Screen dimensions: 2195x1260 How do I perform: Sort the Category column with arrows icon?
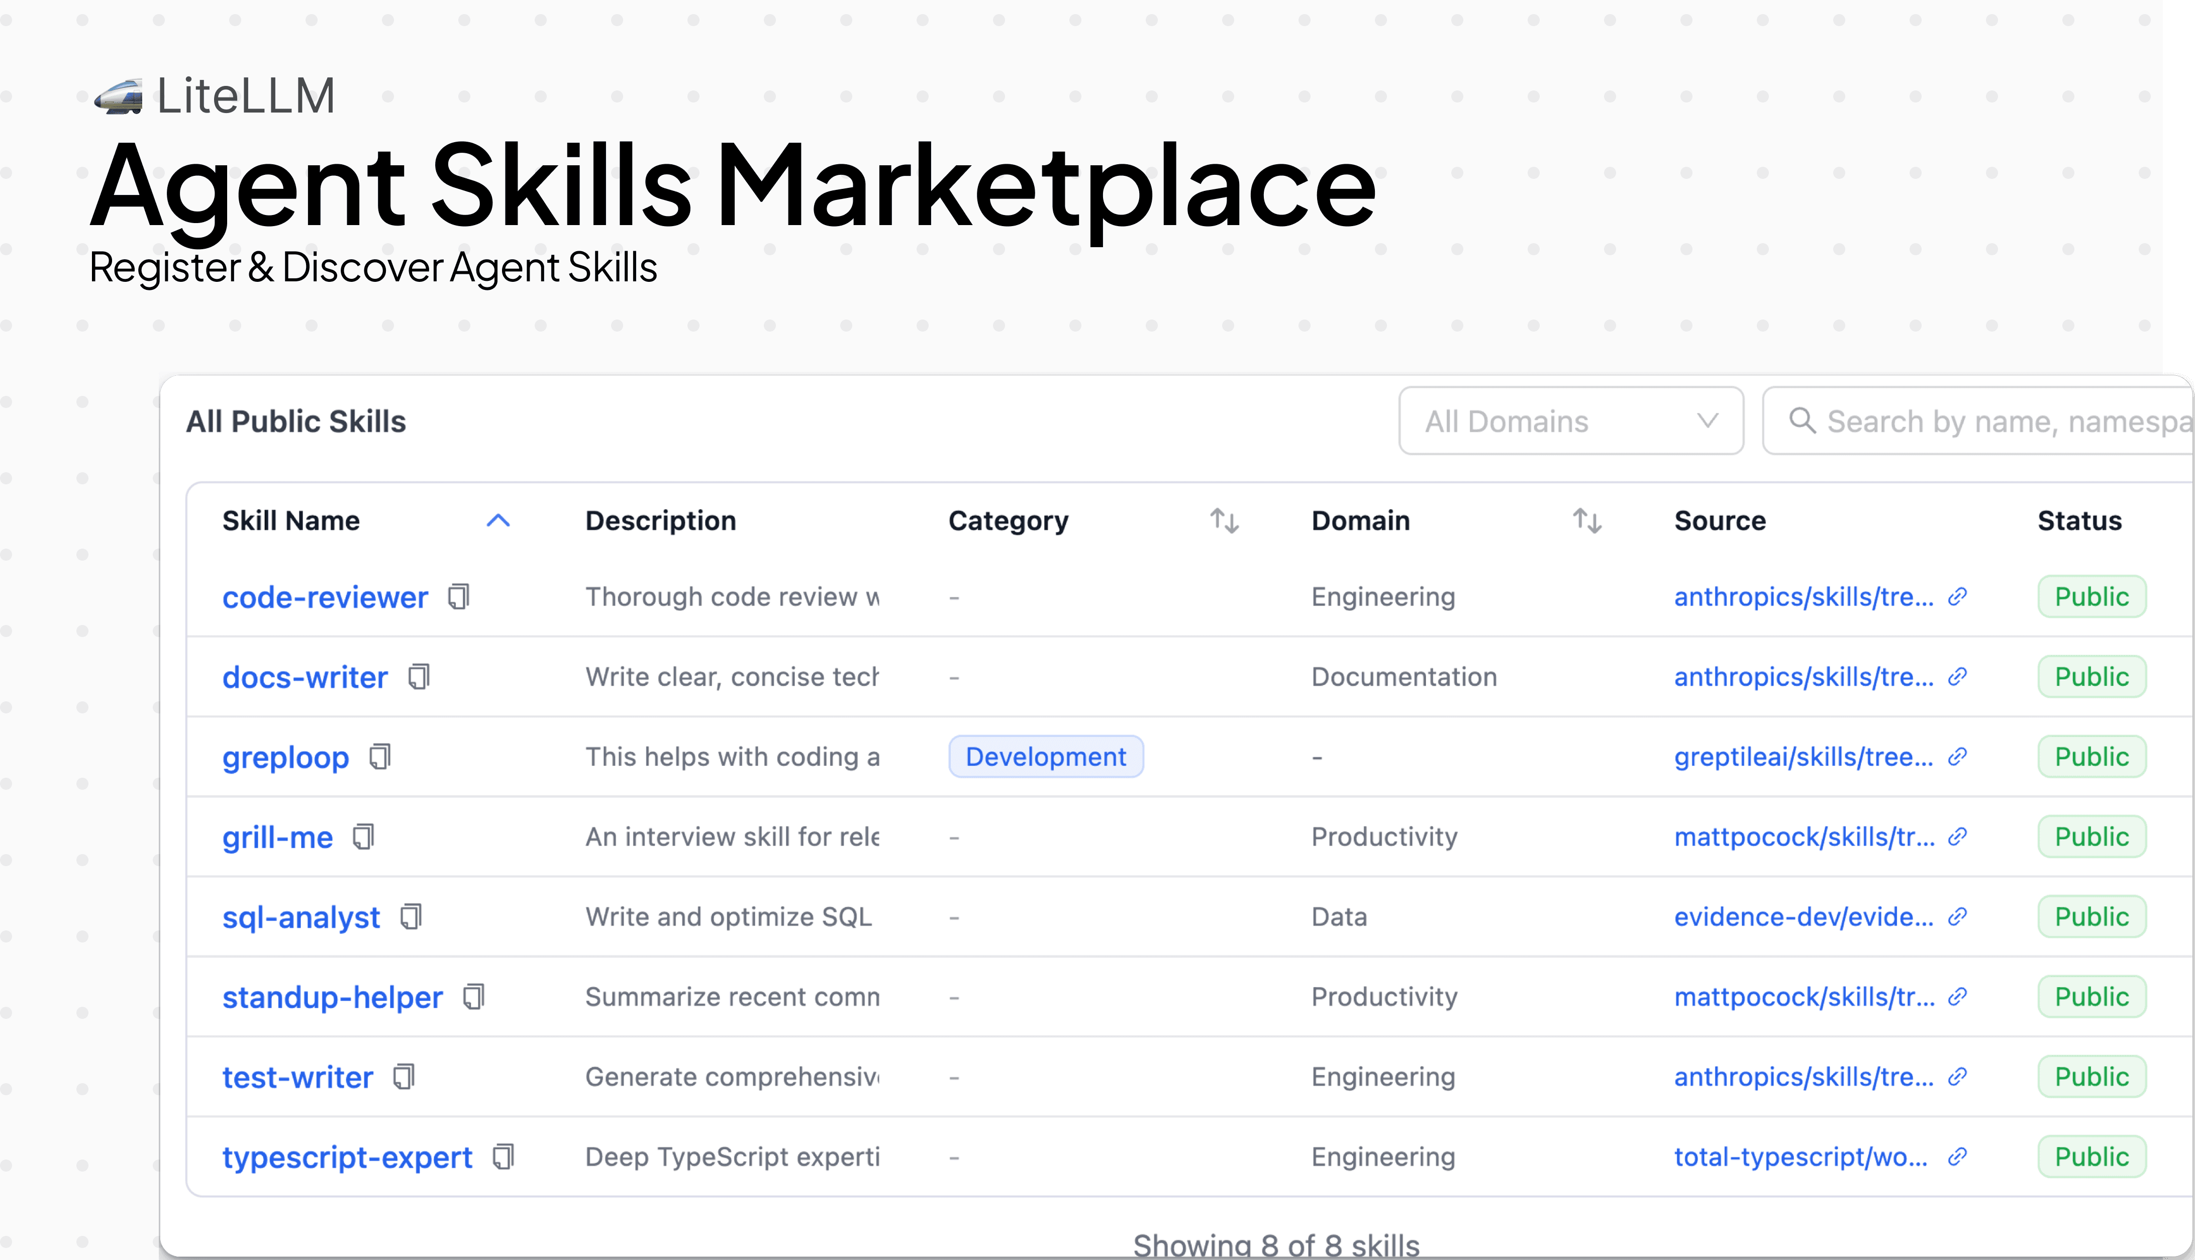[x=1224, y=521]
